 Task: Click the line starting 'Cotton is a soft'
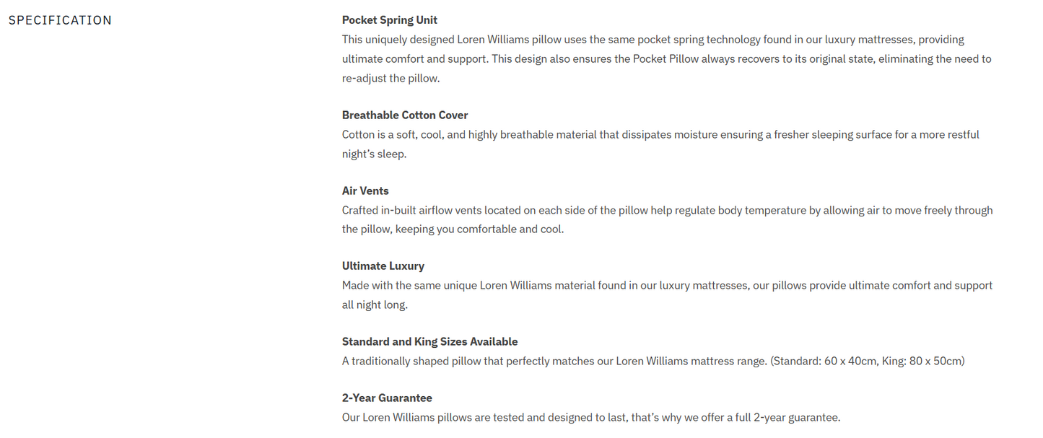[660, 135]
